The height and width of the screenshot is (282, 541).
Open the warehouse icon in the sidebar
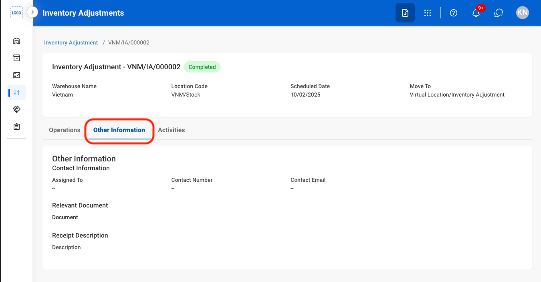16,41
